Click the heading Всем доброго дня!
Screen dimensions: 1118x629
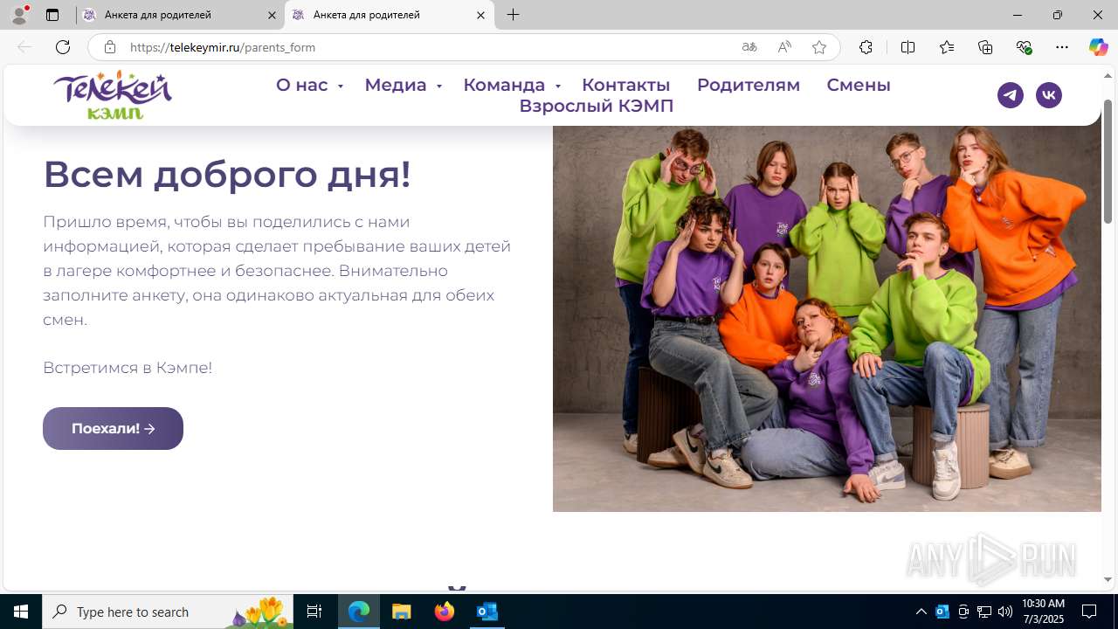227,174
